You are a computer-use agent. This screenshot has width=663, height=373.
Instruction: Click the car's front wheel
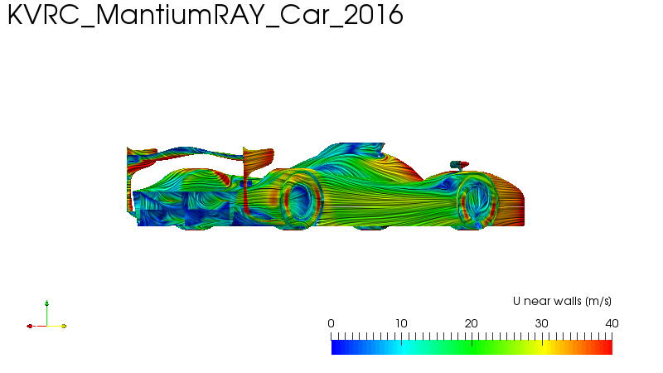click(x=478, y=201)
